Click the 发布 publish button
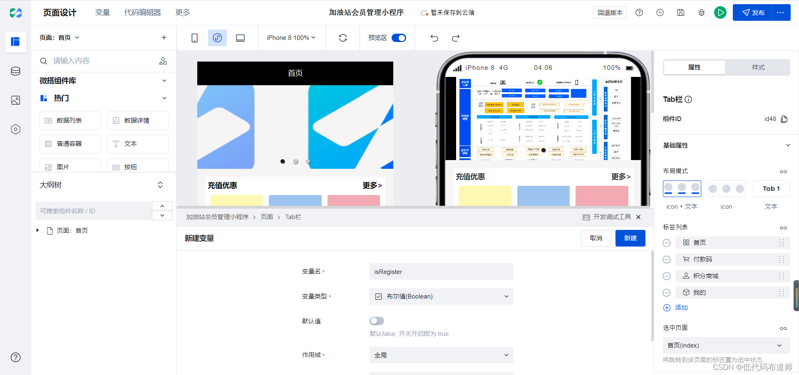This screenshot has height=375, width=799. [752, 12]
